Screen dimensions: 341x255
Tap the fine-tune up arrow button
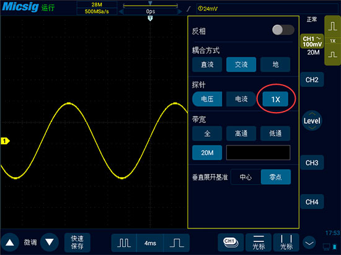coord(9,243)
